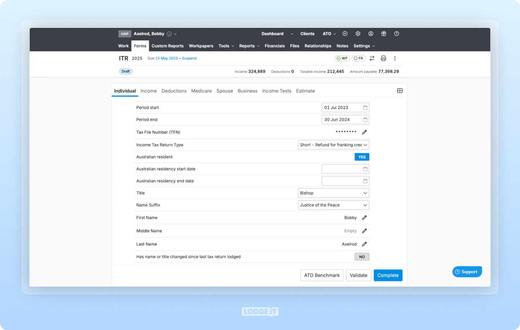Open the gift/promotions icon in the top bar
The height and width of the screenshot is (330, 520).
[383, 33]
